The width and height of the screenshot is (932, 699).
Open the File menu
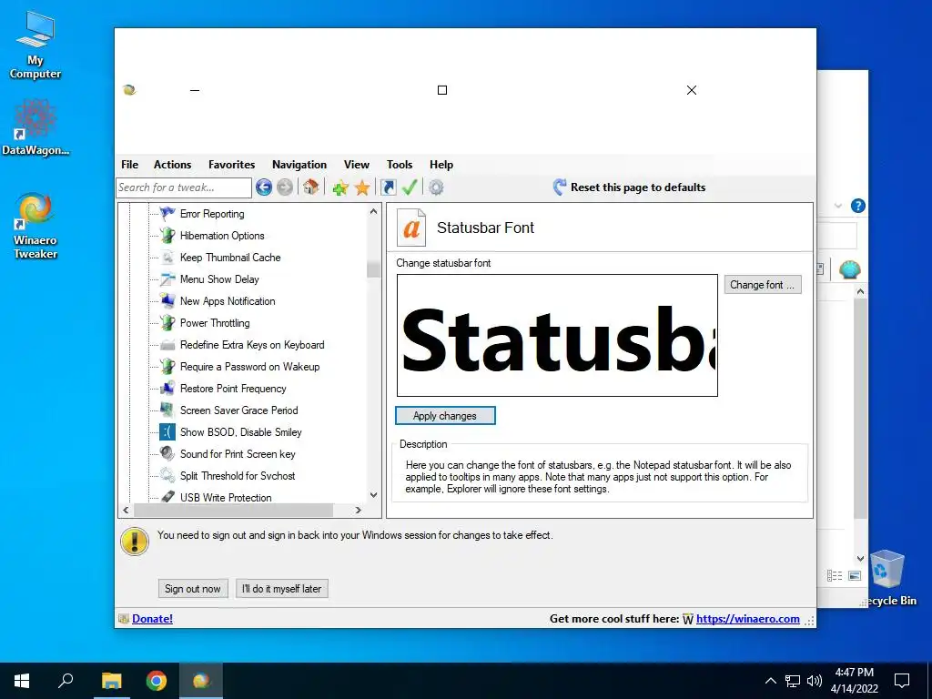click(129, 165)
